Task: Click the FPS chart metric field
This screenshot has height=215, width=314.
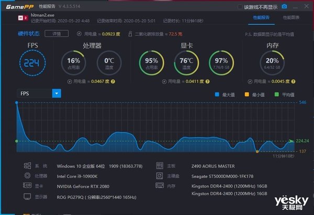Action: [35, 93]
